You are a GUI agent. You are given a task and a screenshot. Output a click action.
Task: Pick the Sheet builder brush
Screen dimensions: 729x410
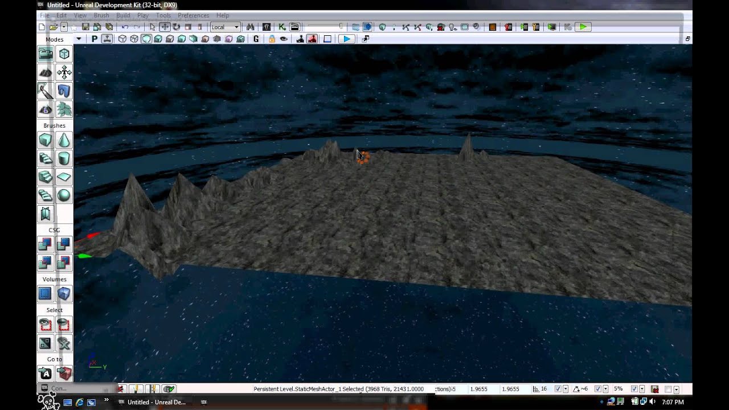coord(64,177)
